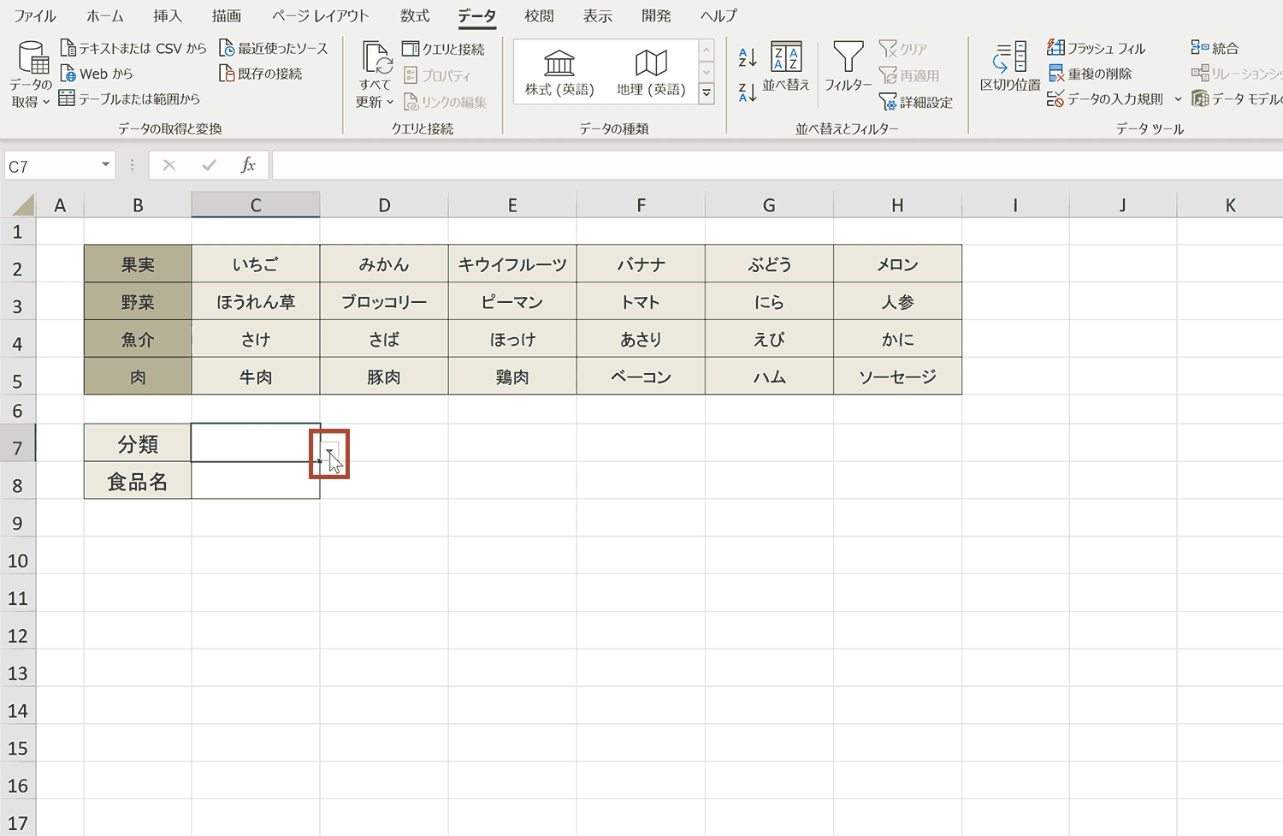Click the fx insert function button
Image resolution: width=1283 pixels, height=836 pixels.
[x=247, y=164]
